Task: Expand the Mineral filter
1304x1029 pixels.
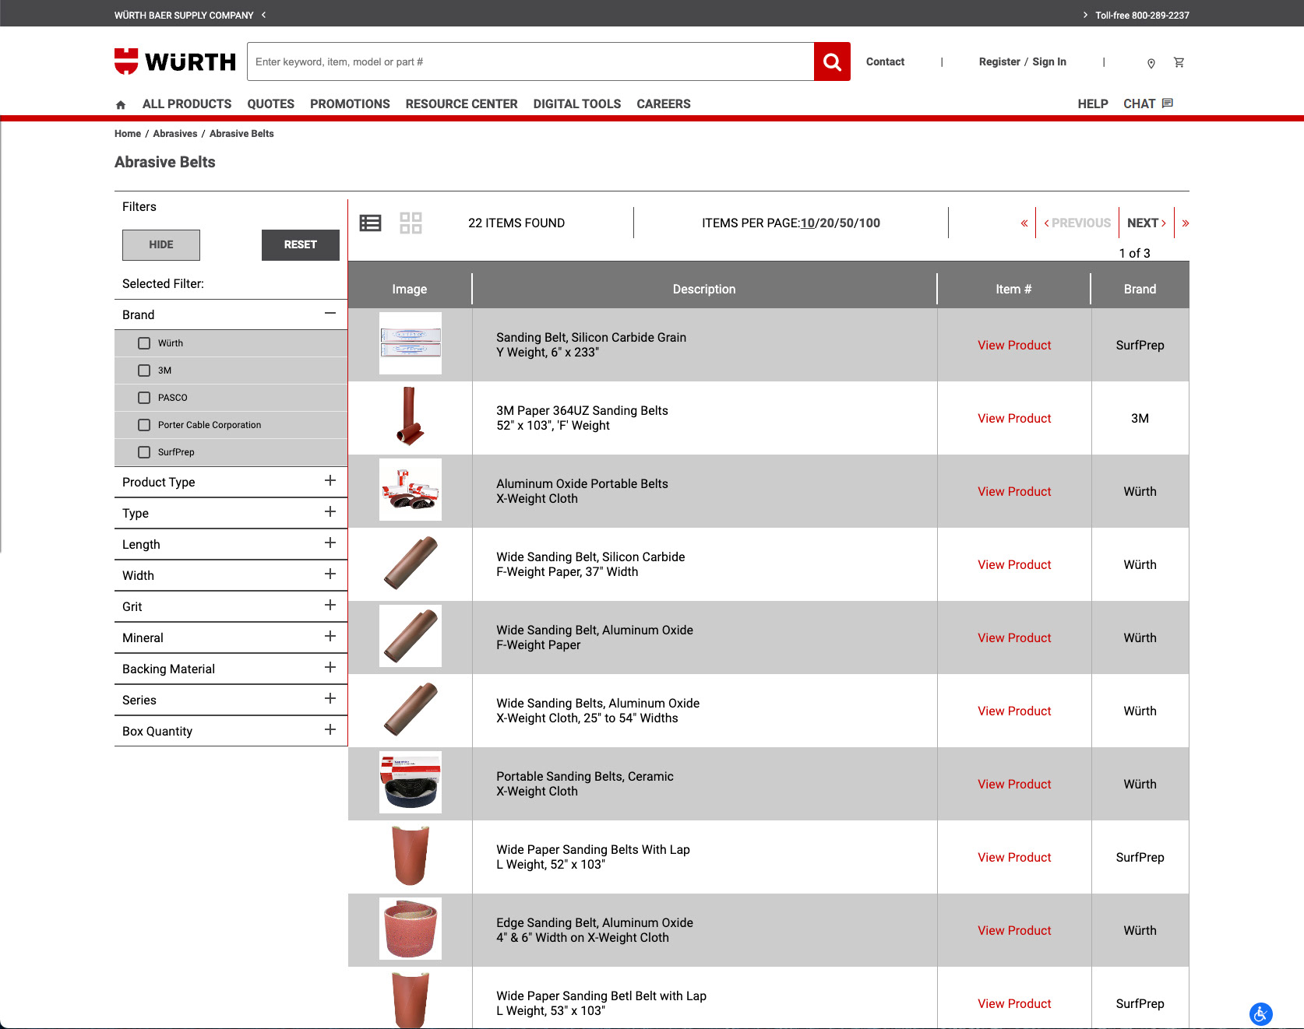Action: point(330,637)
